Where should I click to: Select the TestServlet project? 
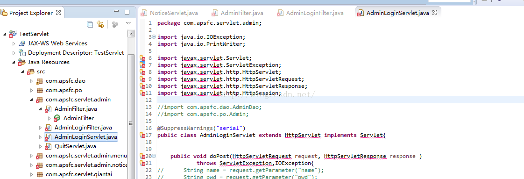pyautogui.click(x=34, y=34)
